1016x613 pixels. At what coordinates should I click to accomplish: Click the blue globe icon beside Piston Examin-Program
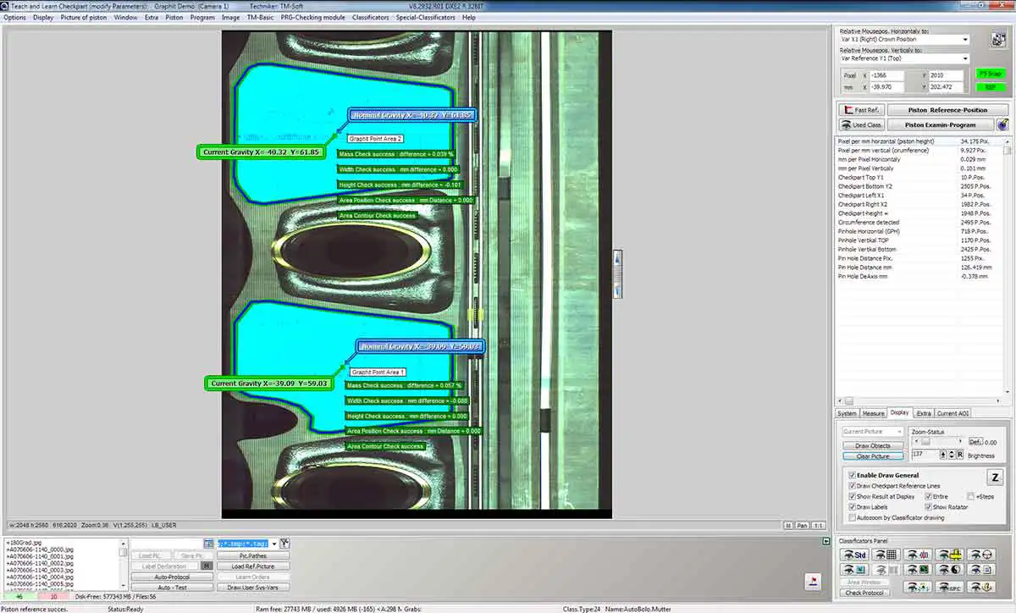point(1002,124)
